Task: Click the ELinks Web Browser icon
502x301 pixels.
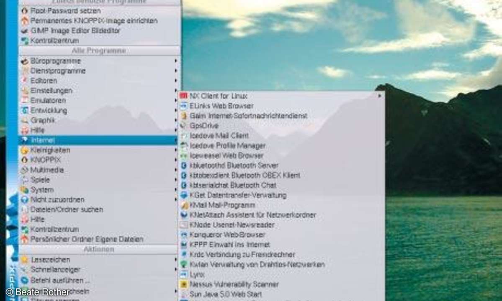Action: 184,106
